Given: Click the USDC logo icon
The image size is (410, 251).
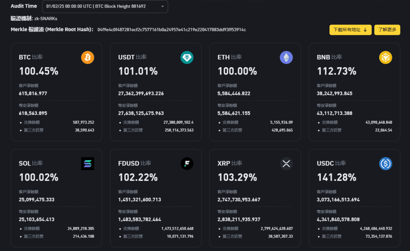Looking at the screenshot, I should (386, 164).
